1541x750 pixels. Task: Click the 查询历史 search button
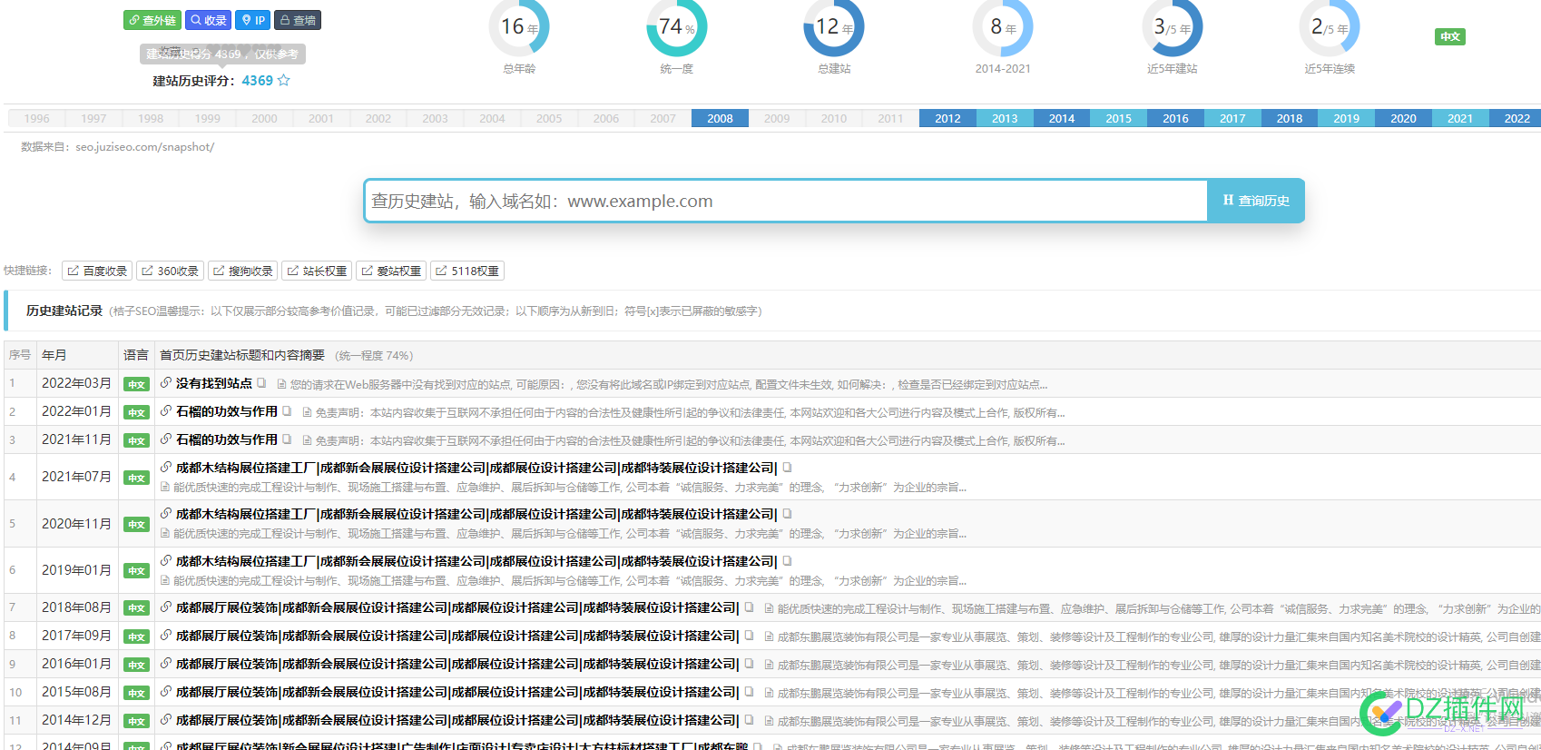[1256, 201]
